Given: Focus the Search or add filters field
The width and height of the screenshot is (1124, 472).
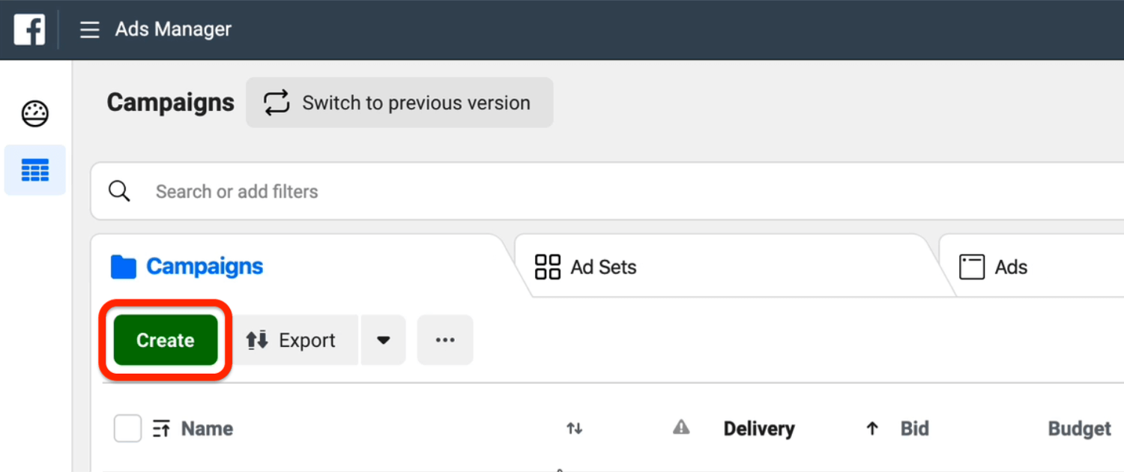Looking at the screenshot, I should click(x=608, y=191).
